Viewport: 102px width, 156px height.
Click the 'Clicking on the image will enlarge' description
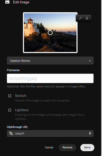[50, 117]
